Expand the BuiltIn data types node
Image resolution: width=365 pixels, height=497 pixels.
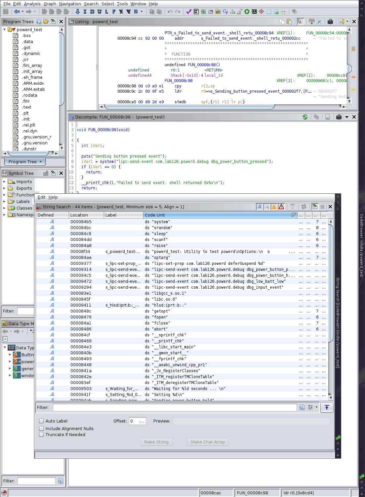(10, 354)
